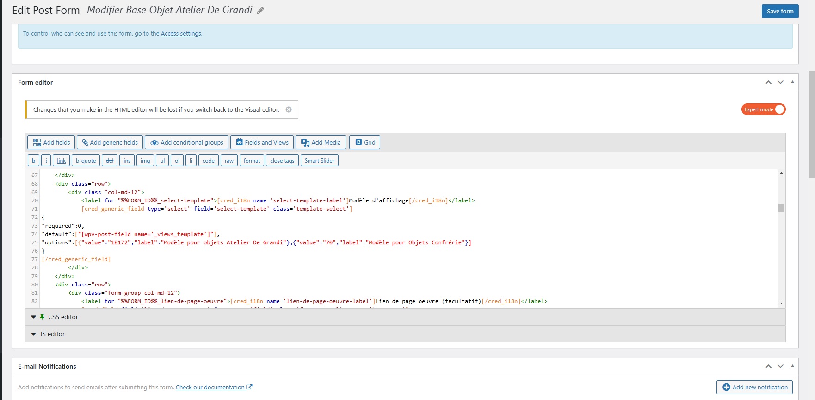Insert an ins tag

[x=127, y=160]
